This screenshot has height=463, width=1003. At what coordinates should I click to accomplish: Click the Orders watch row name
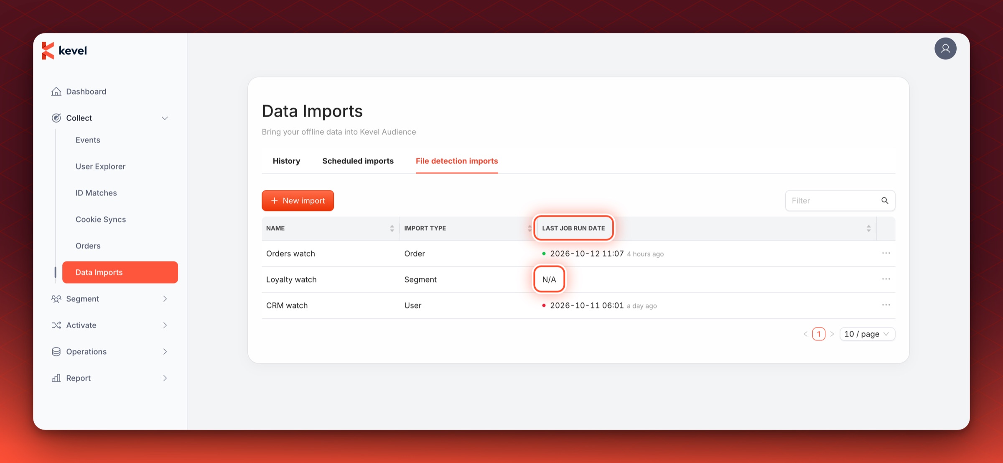[x=290, y=253]
